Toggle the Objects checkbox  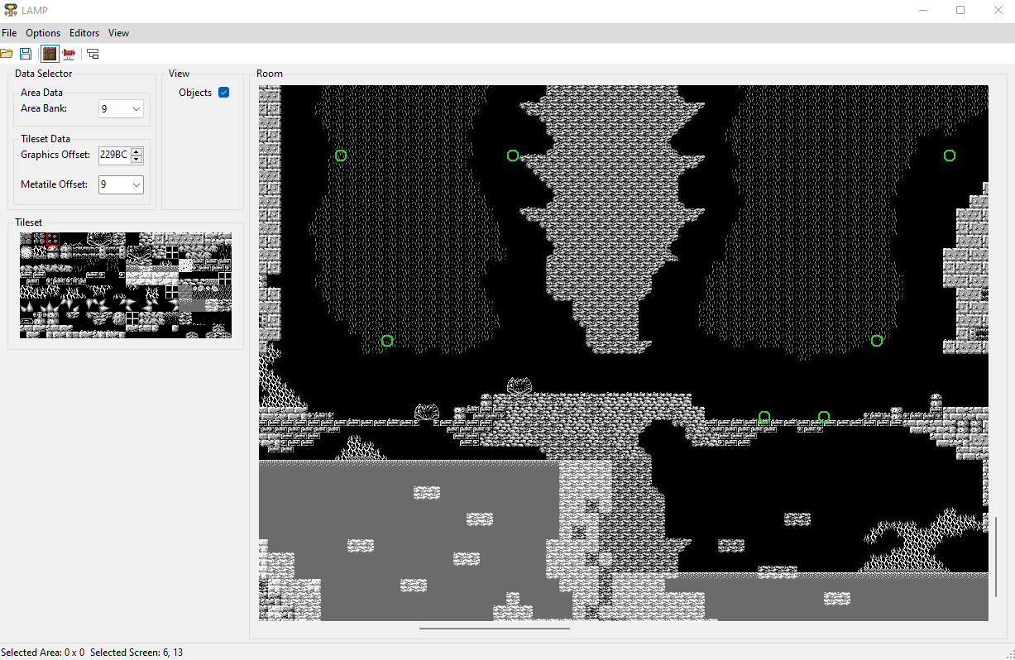pos(223,93)
